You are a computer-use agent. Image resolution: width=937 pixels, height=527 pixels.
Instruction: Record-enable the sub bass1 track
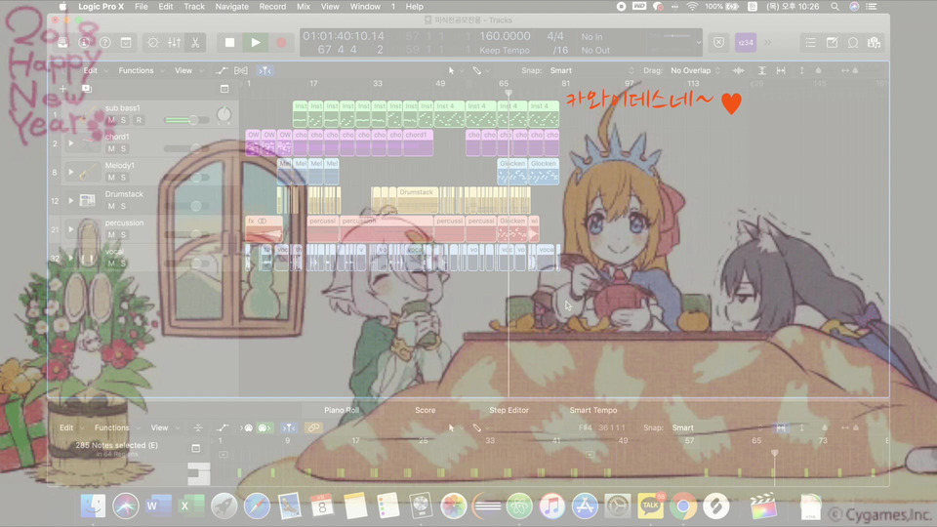tap(139, 120)
